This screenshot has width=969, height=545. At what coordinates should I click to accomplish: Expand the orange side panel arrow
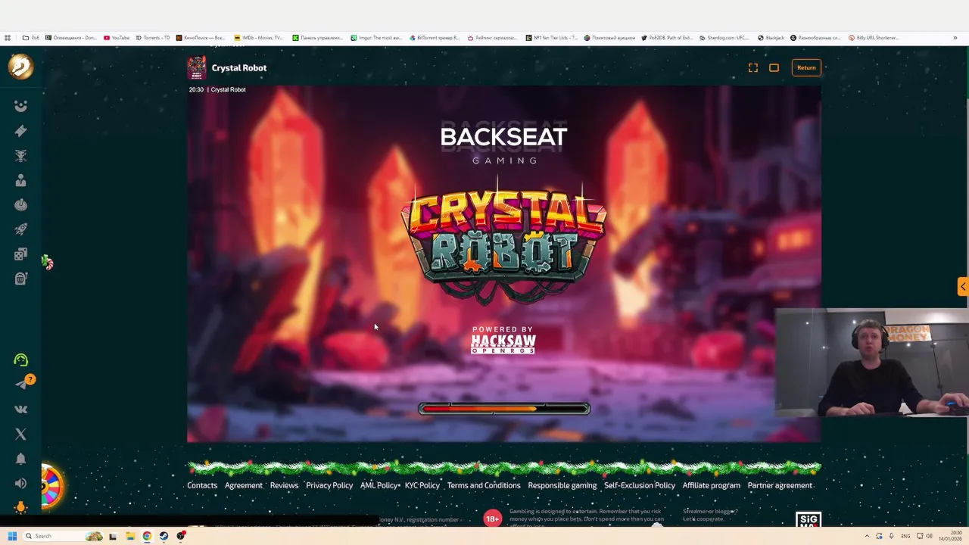tap(963, 286)
